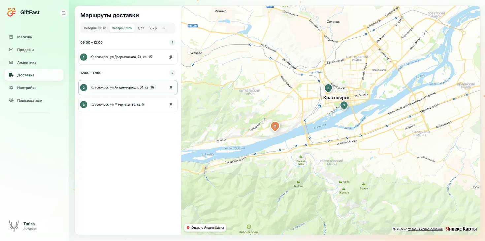Select the Академгородок, 31, кв. 16 stop

coord(128,87)
